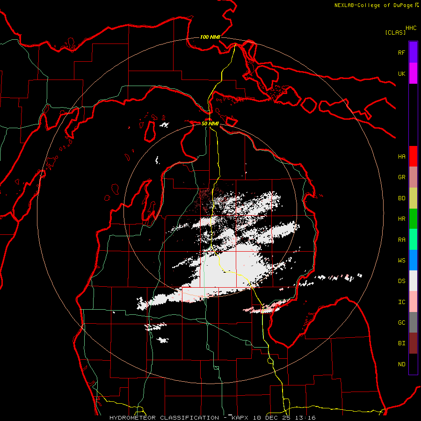Click the HA legend label

401,157
